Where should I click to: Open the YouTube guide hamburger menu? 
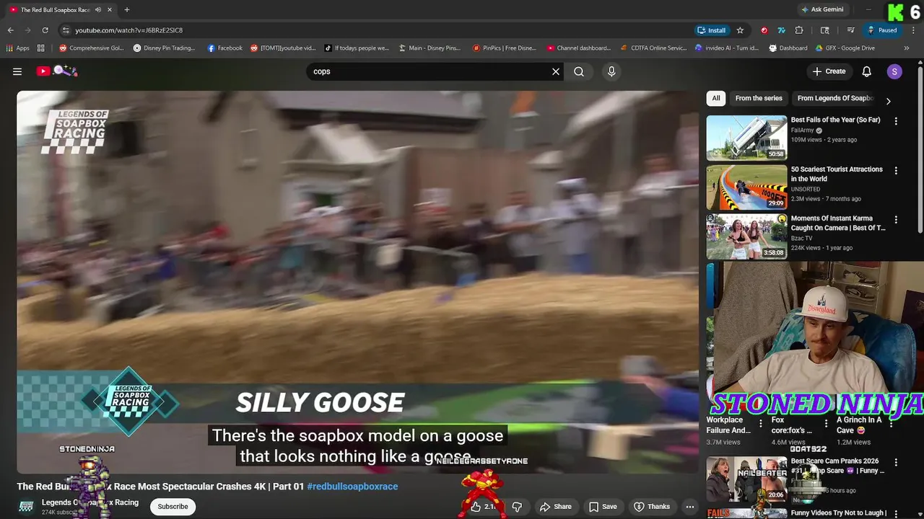point(17,71)
